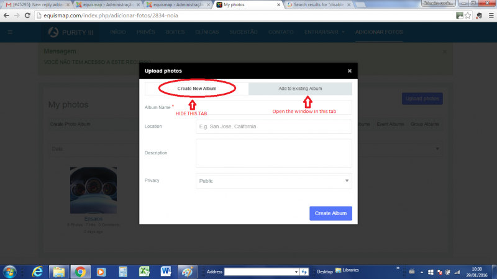Click the Upload photos button
This screenshot has width=497, height=279.
(422, 99)
